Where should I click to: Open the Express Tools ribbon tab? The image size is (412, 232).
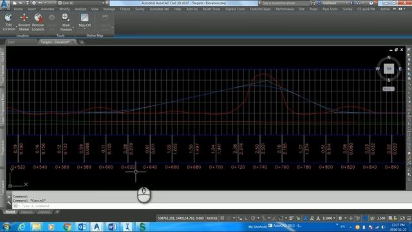[x=235, y=9]
